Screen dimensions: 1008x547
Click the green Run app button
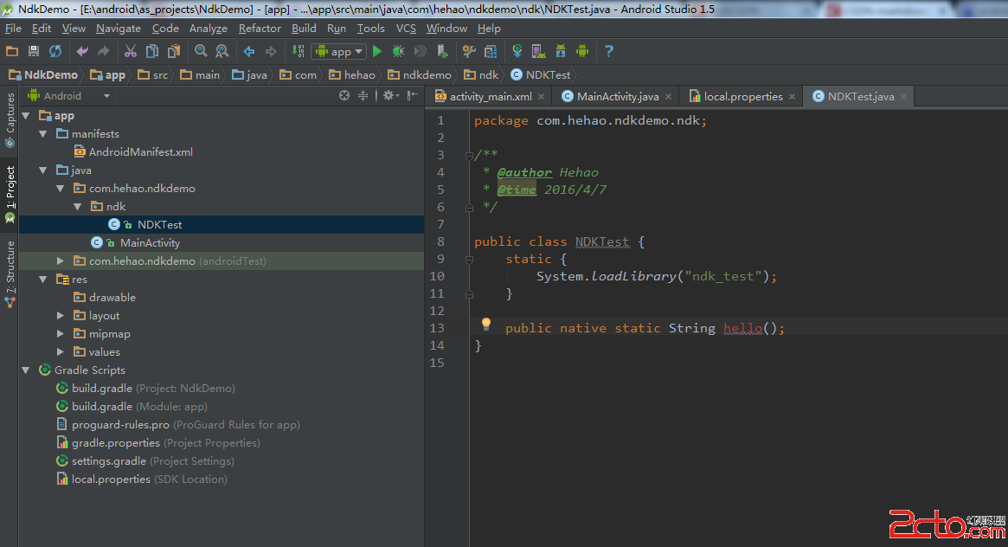[x=377, y=52]
